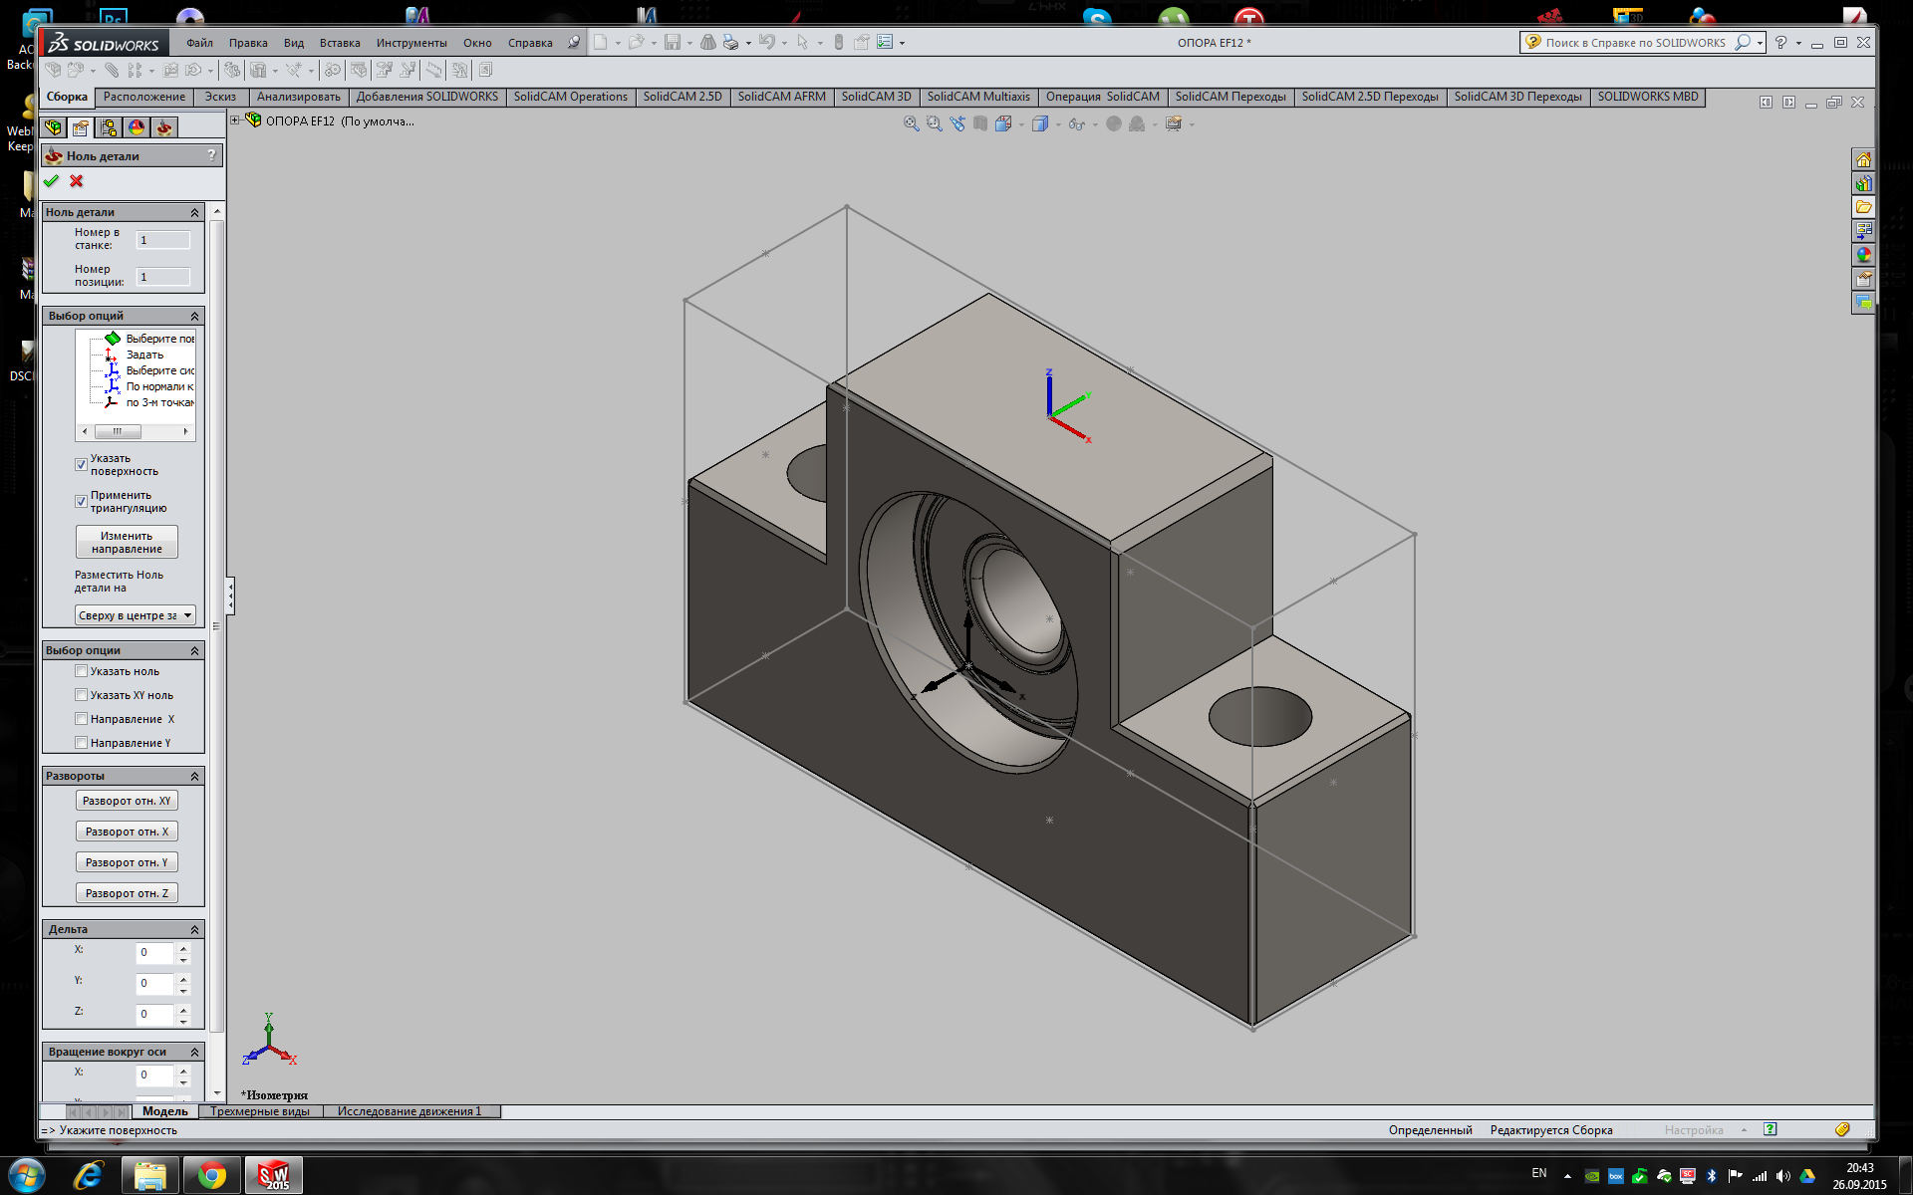Collapse the Развороты section
Image resolution: width=1913 pixels, height=1195 pixels.
point(194,776)
